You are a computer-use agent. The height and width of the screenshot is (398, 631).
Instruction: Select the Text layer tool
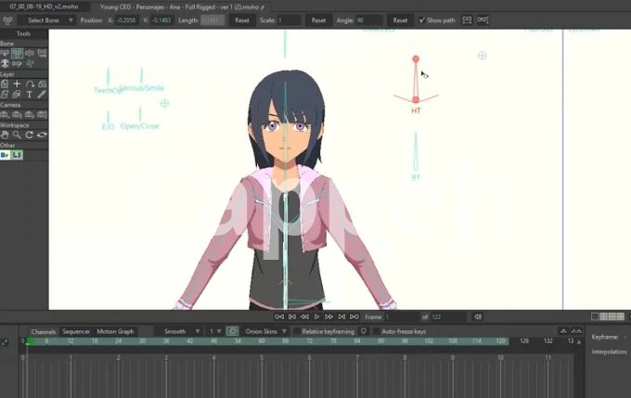click(x=29, y=94)
